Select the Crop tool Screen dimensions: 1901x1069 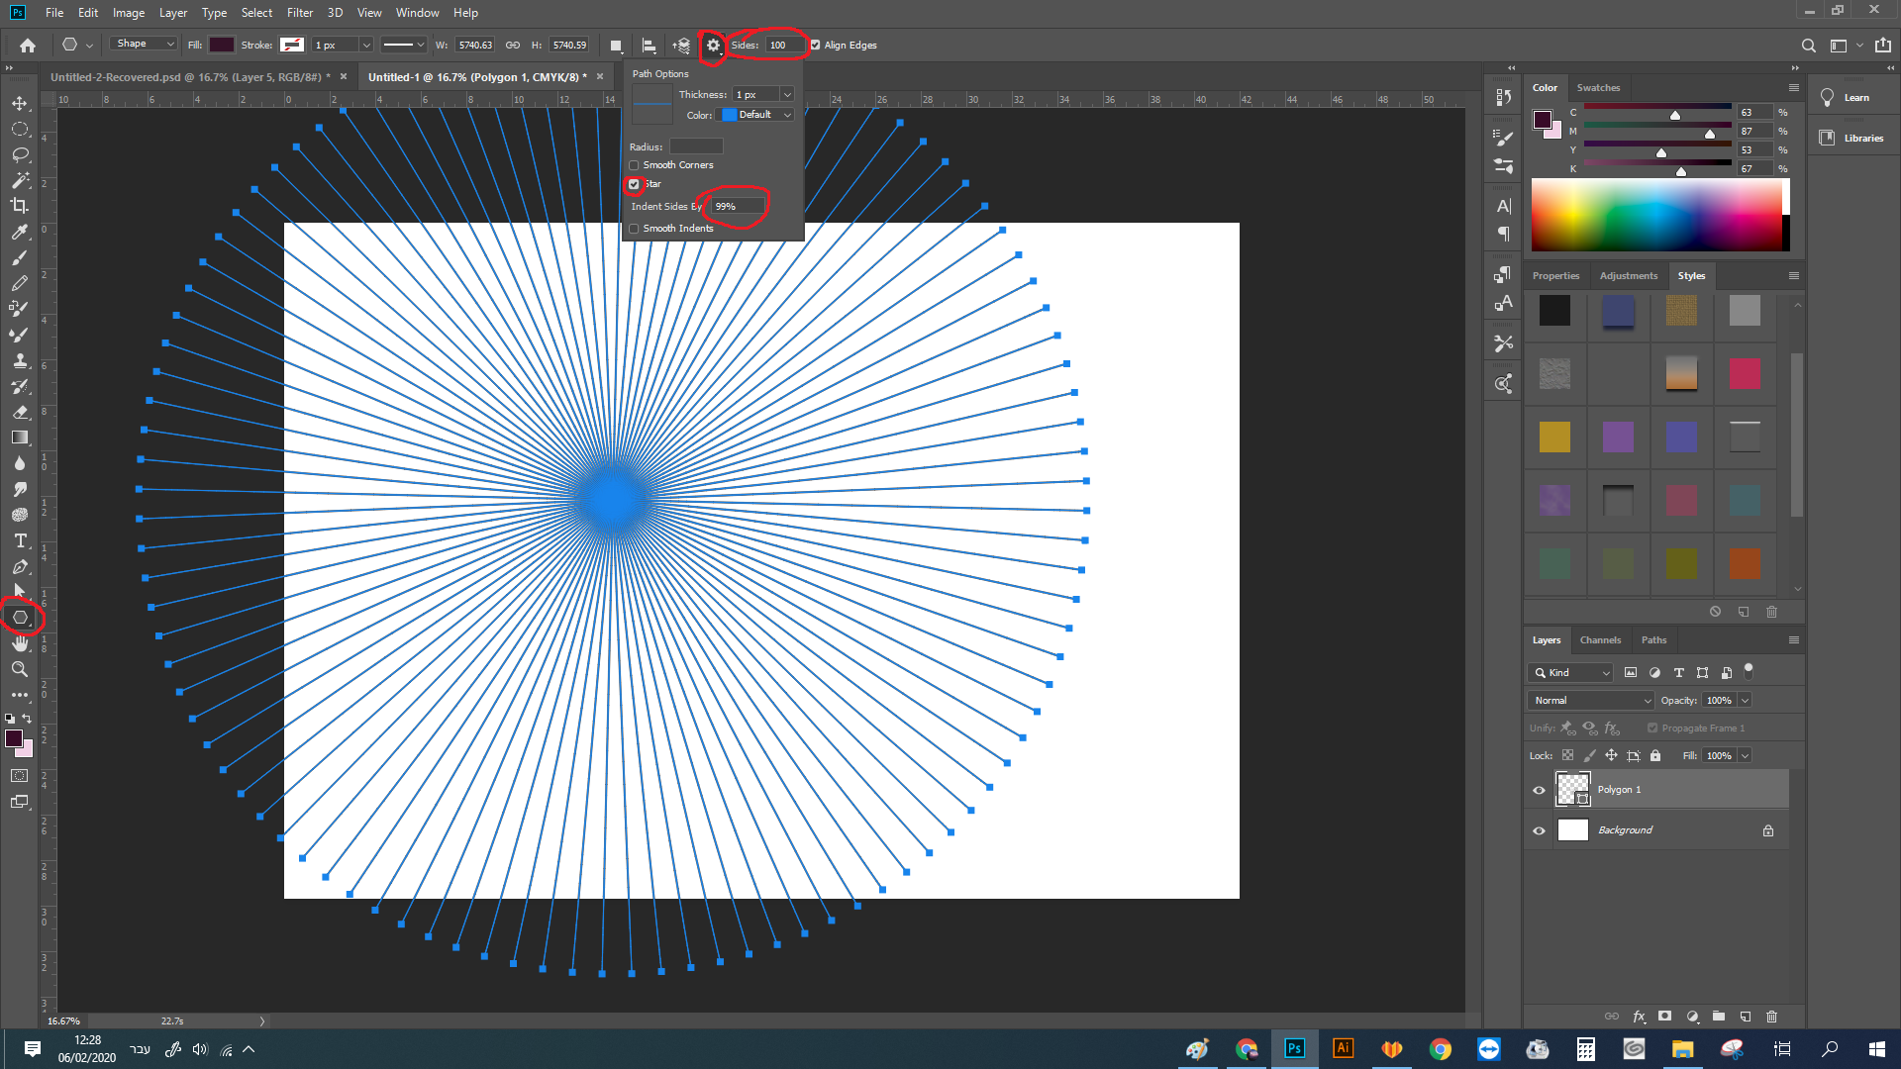click(x=20, y=206)
